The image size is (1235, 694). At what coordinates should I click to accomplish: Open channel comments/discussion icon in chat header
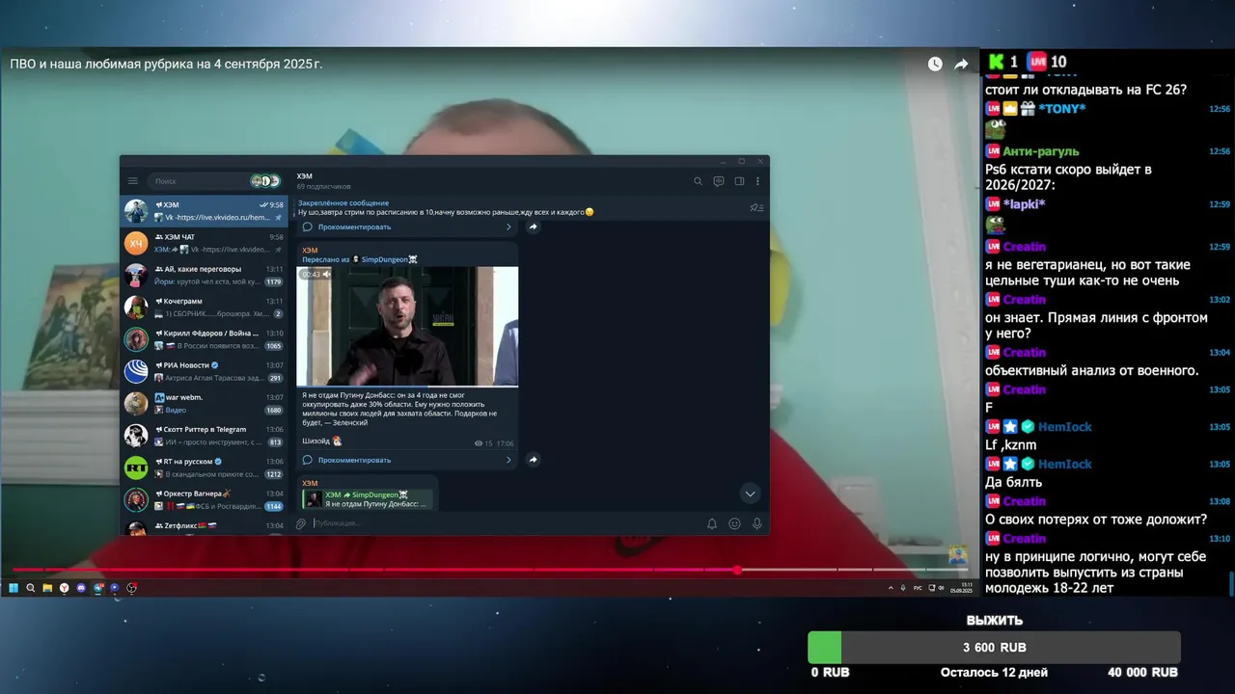tap(719, 181)
